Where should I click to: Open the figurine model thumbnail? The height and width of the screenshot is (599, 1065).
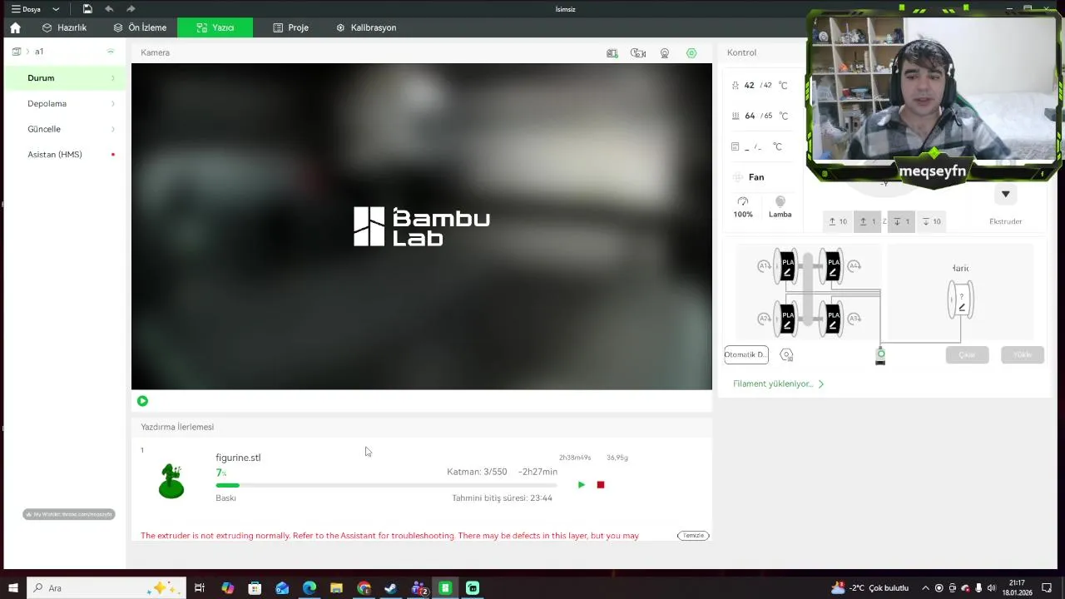coord(171,481)
